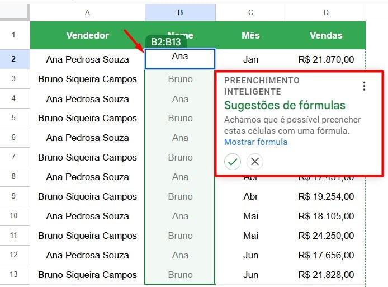Viewport: 388px width, 287px height.
Task: Click Ana Pedrosa Souza in row 12
Action: pos(87,255)
